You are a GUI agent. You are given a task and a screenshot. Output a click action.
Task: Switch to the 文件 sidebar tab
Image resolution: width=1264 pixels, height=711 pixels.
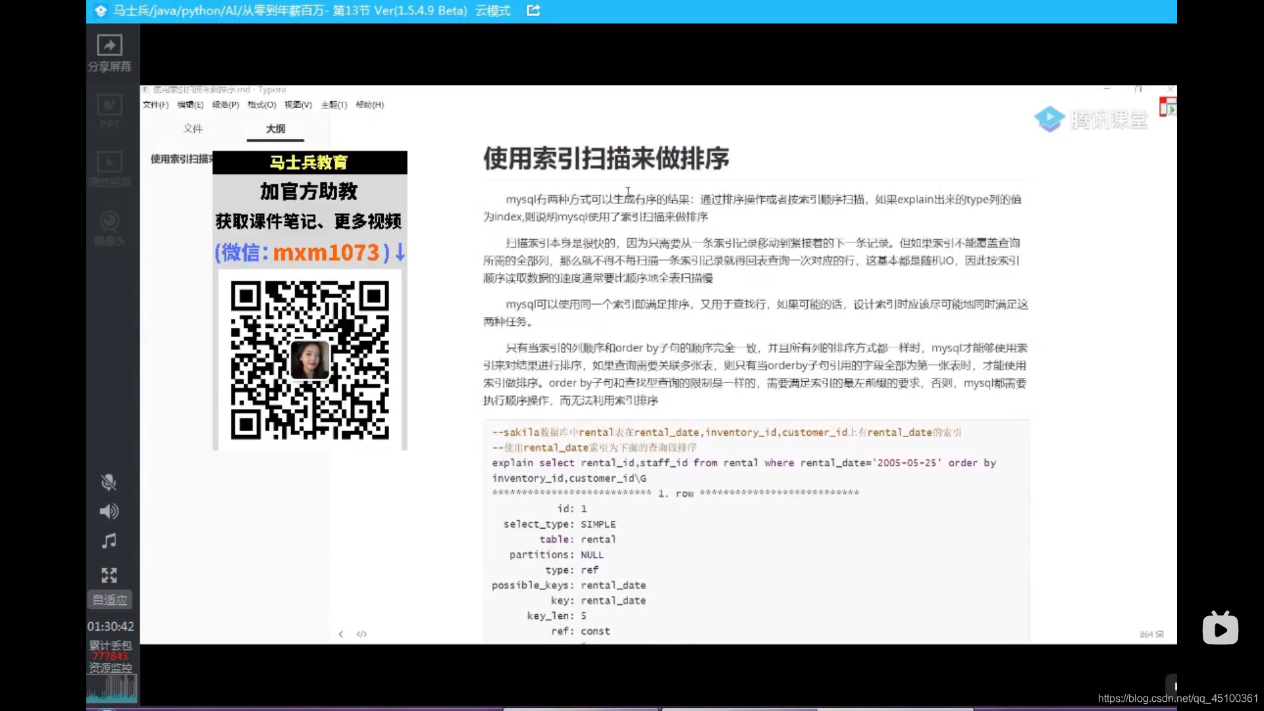pos(193,128)
